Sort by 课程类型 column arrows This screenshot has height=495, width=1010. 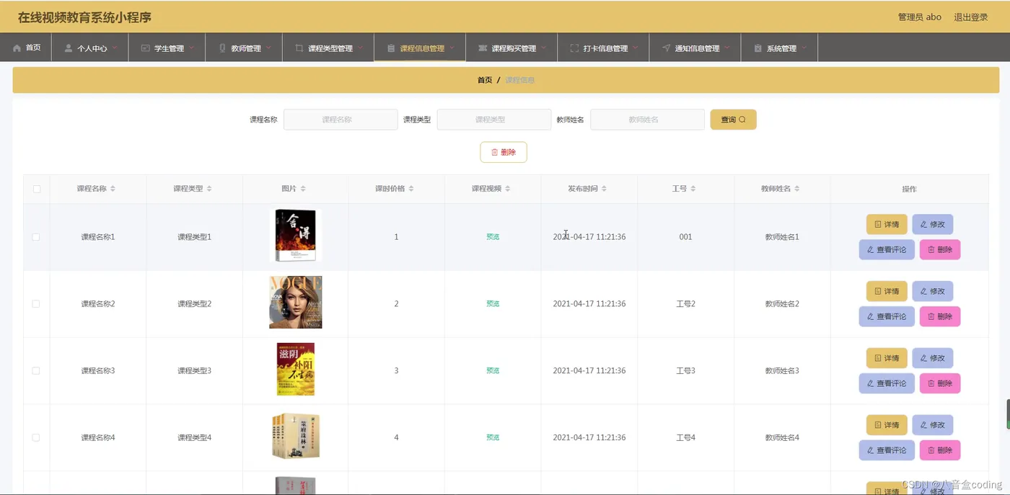[209, 189]
